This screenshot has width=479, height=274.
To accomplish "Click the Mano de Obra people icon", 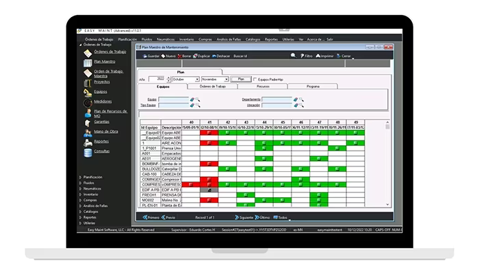I will tap(88, 133).
